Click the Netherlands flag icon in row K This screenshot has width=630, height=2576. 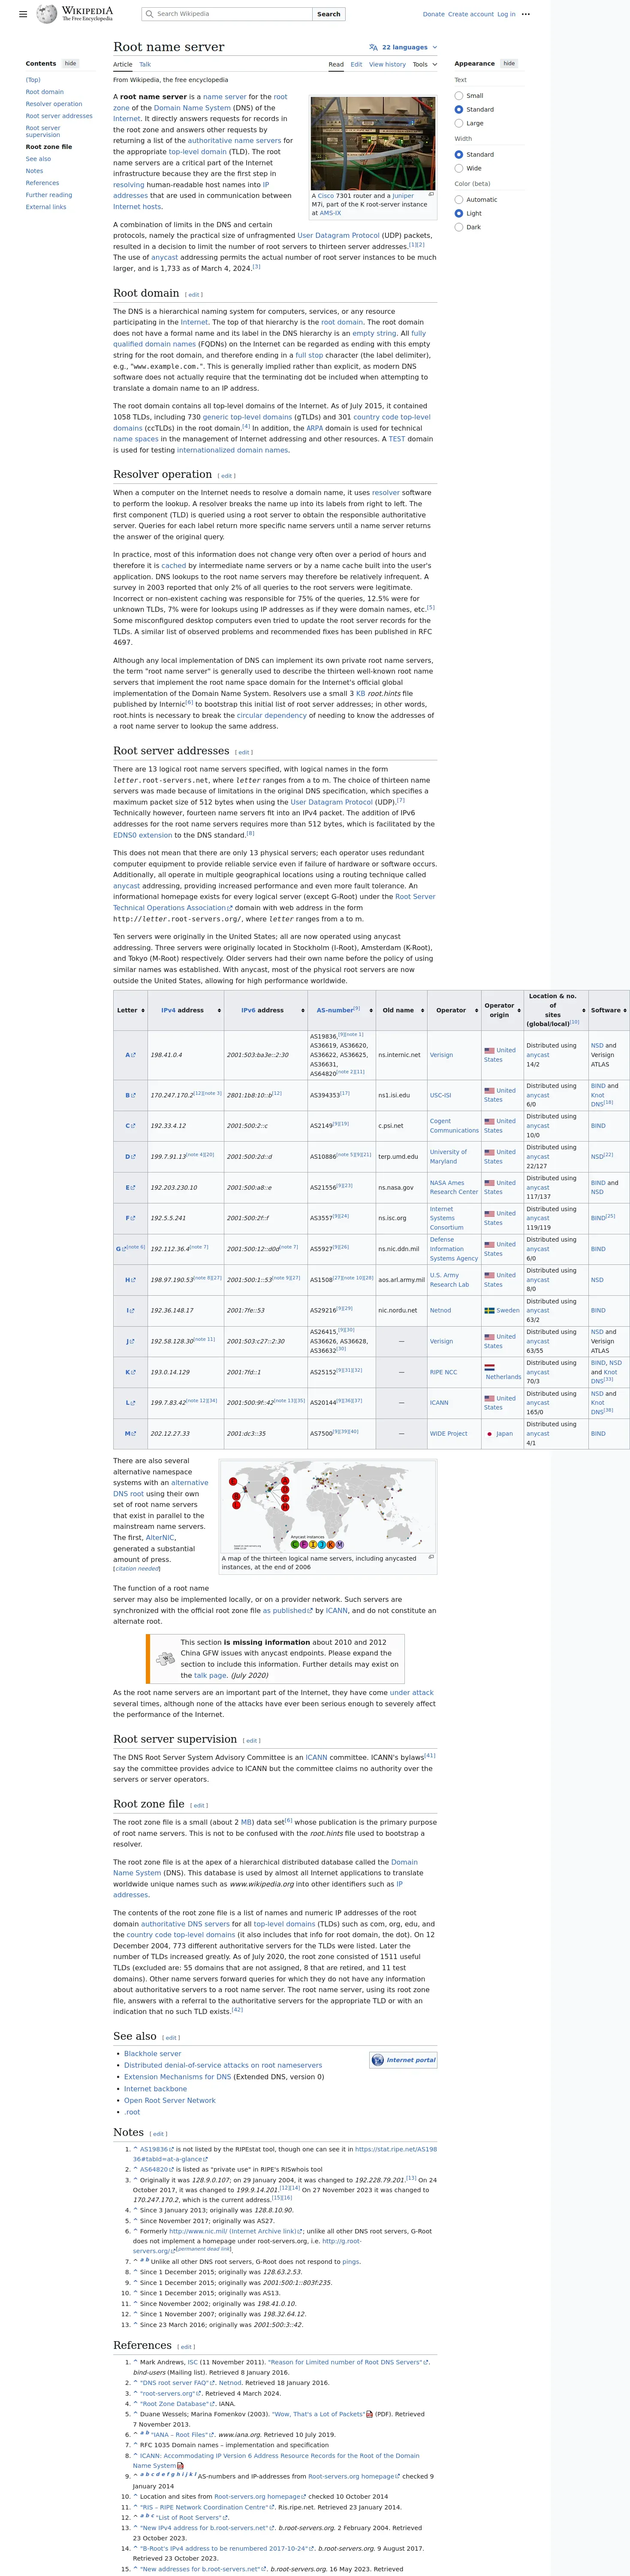[x=489, y=1367]
